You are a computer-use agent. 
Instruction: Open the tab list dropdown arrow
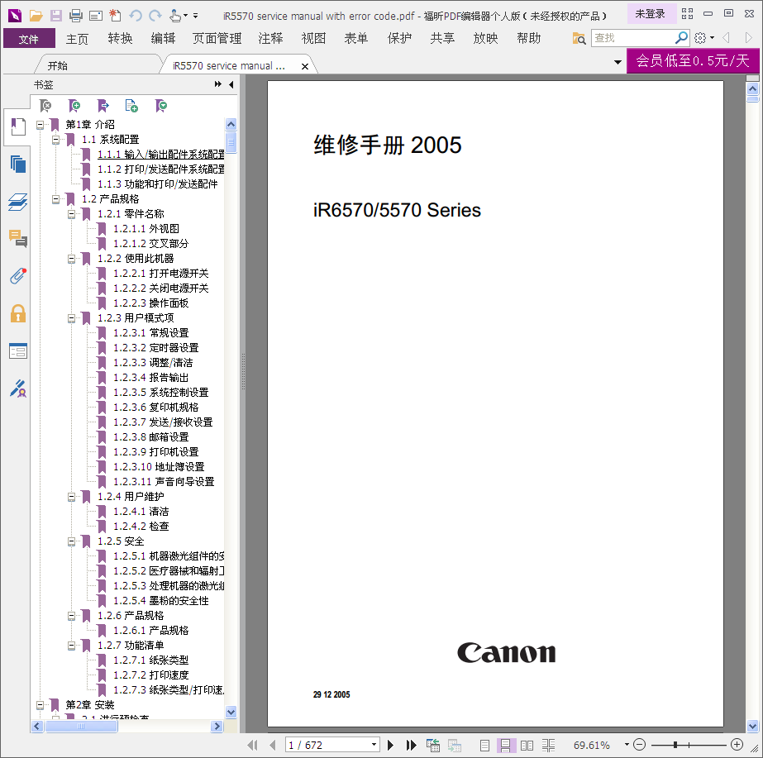[618, 62]
